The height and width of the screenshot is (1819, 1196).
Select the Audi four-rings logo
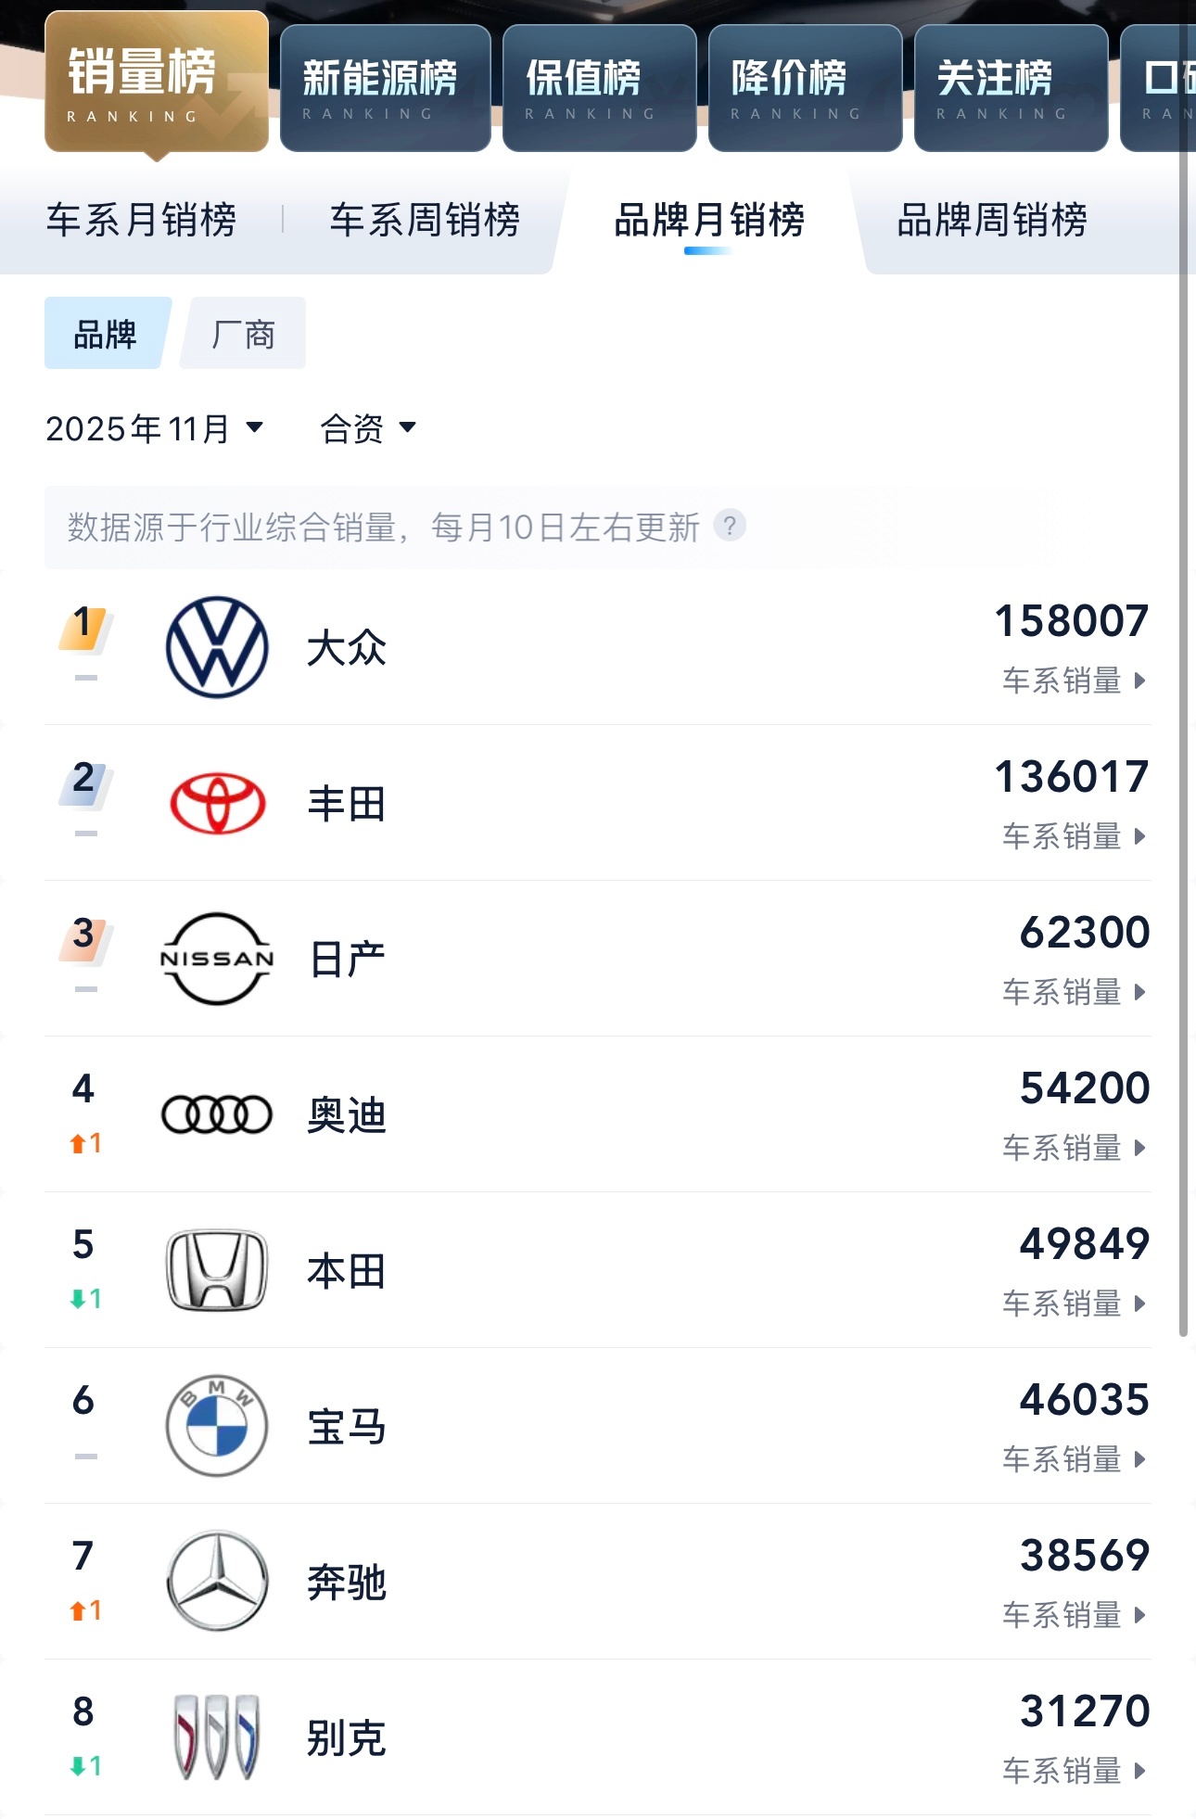217,1114
